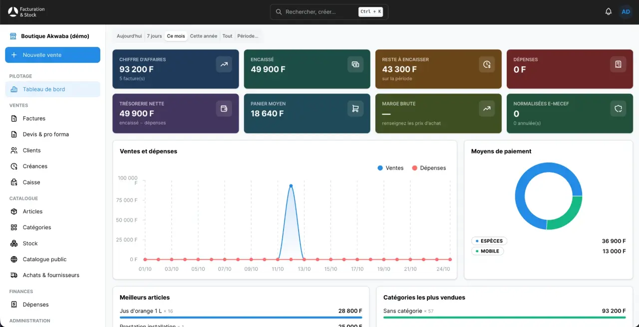The height and width of the screenshot is (327, 639).
Task: Open the notifications bell
Action: point(609,11)
